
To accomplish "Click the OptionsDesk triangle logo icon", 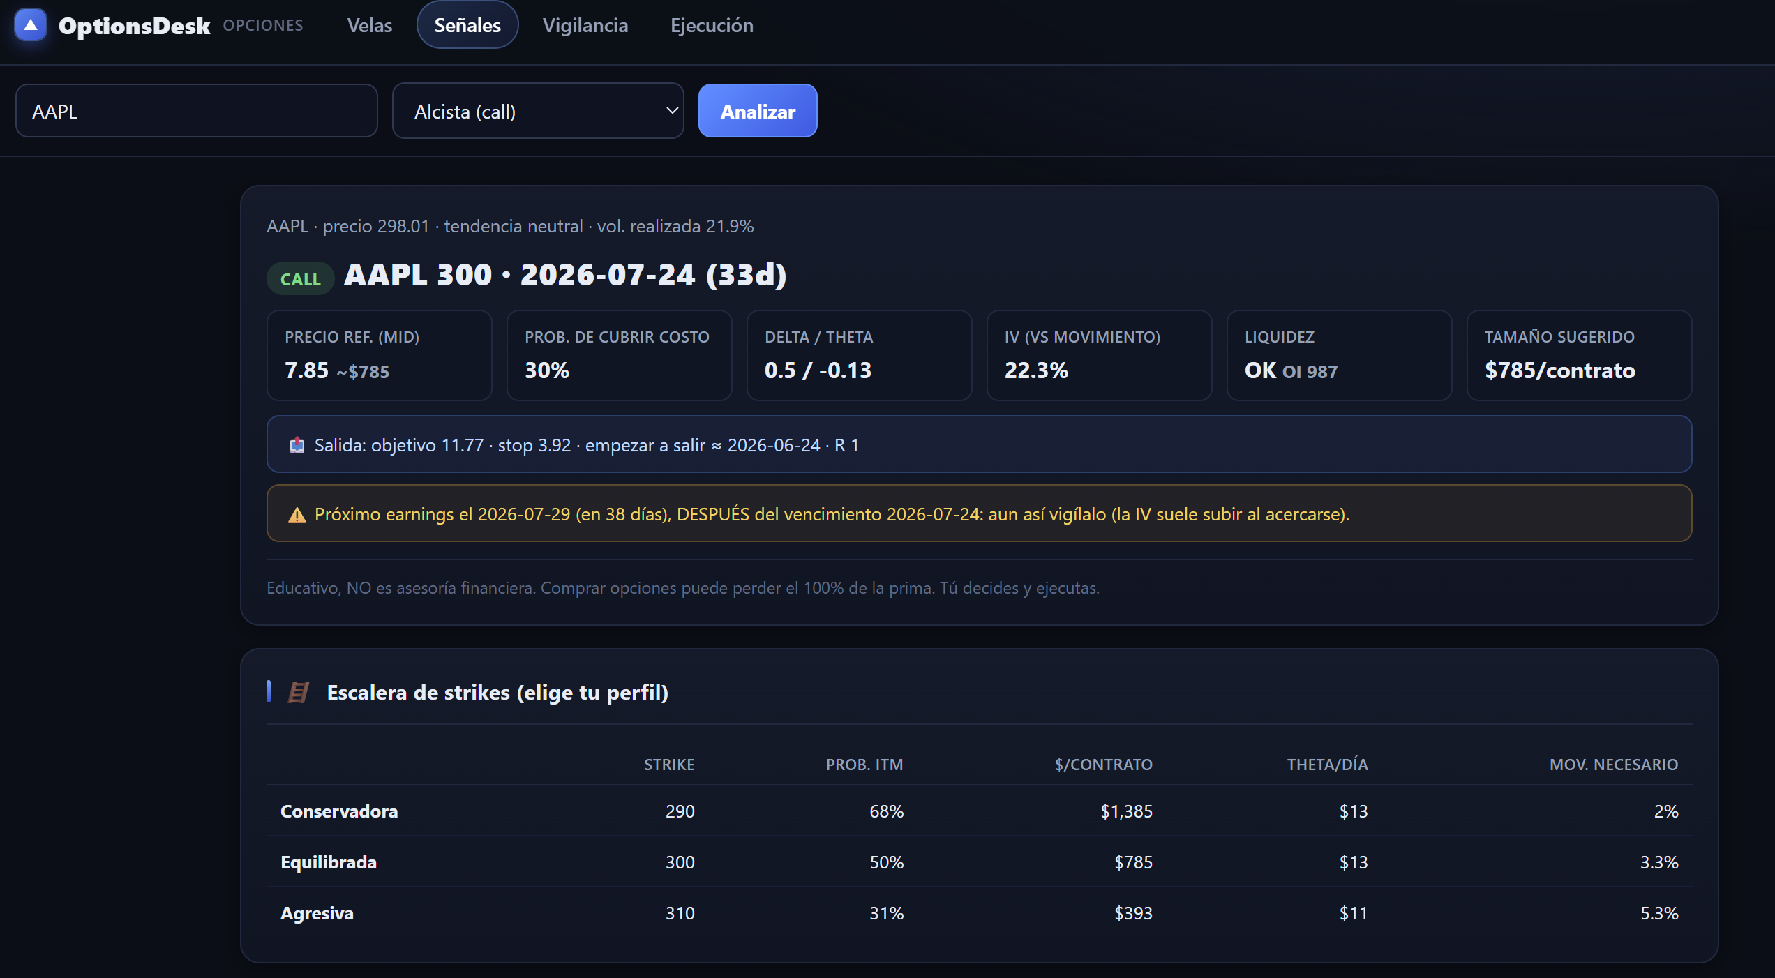I will (31, 25).
